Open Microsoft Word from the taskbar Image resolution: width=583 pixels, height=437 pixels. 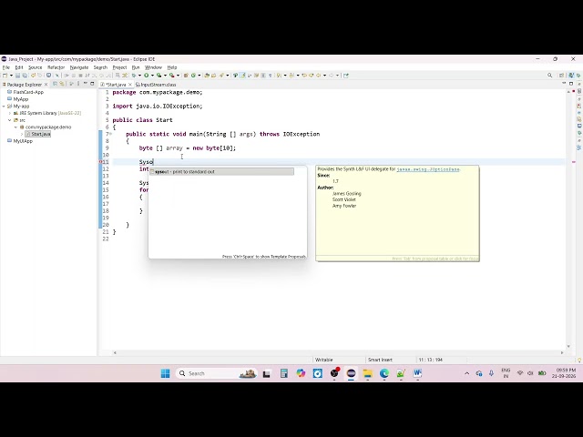(417, 373)
